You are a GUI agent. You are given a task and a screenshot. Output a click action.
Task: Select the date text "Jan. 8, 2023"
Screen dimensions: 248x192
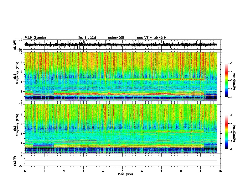coord(87,38)
